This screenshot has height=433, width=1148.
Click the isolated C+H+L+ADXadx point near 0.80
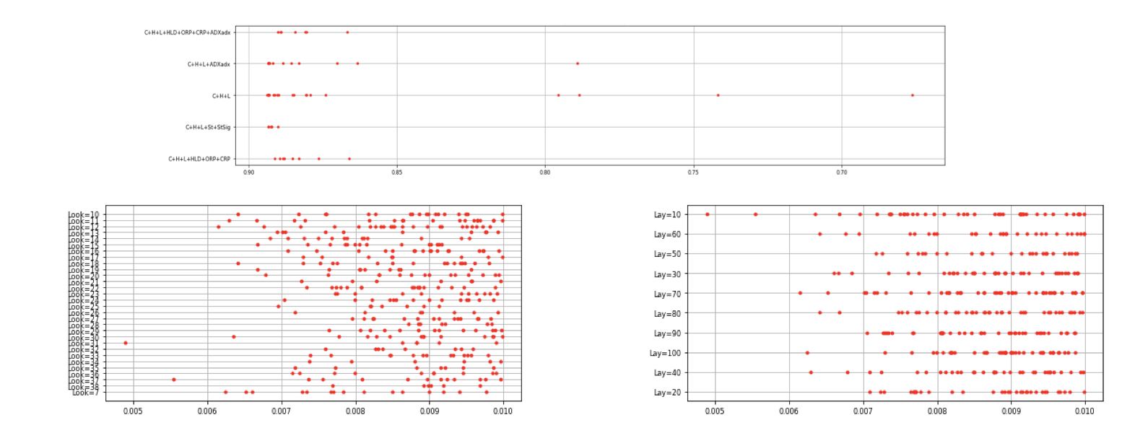(x=577, y=64)
